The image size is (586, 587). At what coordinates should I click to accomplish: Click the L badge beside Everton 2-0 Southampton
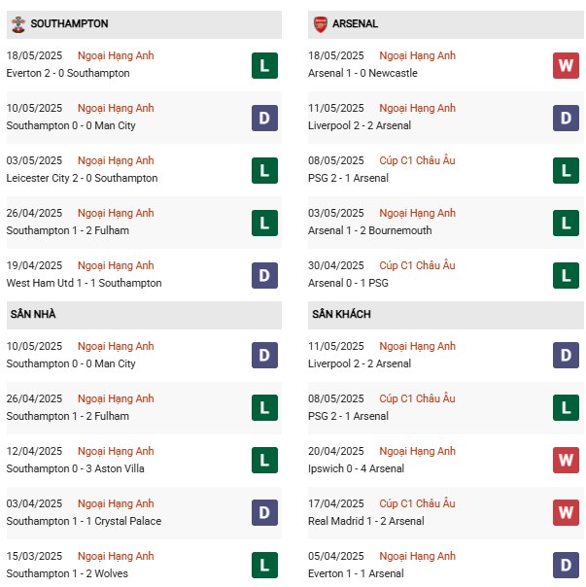(263, 65)
